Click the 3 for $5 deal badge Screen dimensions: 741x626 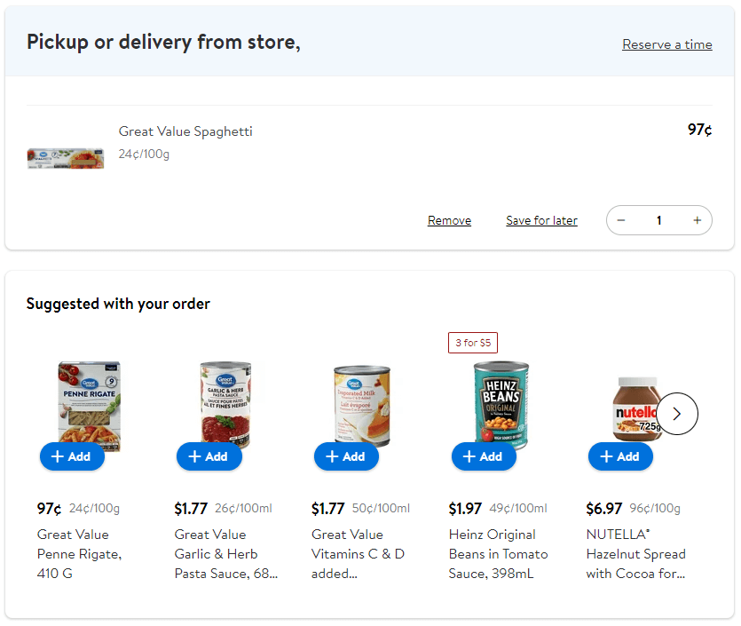(x=473, y=342)
